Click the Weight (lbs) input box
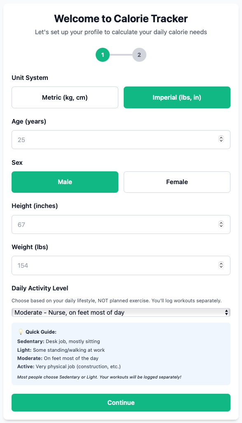Viewport: 242px width, 423px height. [103, 265]
